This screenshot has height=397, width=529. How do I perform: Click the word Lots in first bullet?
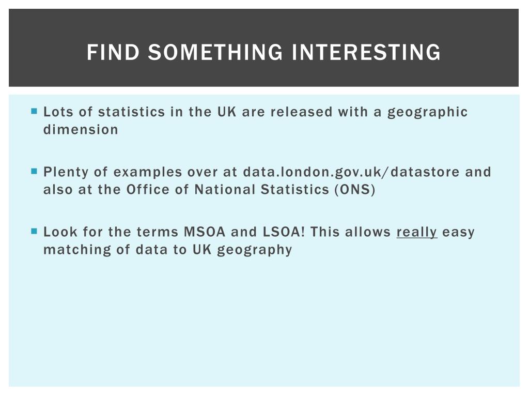pos(58,112)
